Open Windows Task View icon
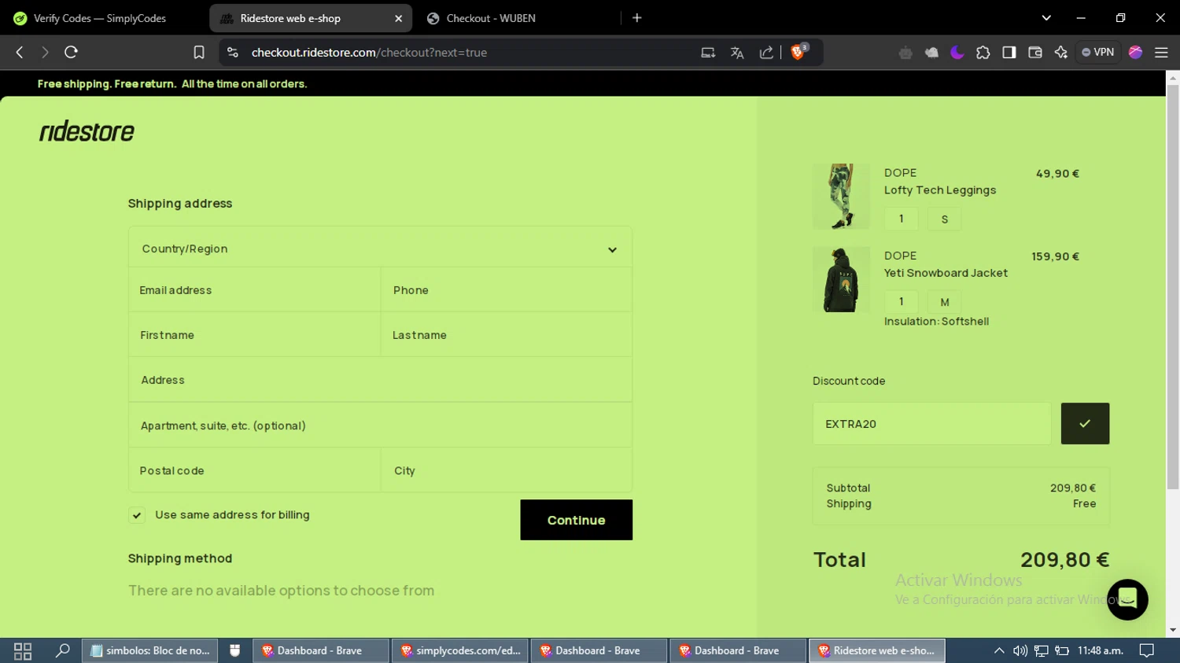Screen dimensions: 1180x663 (23, 651)
